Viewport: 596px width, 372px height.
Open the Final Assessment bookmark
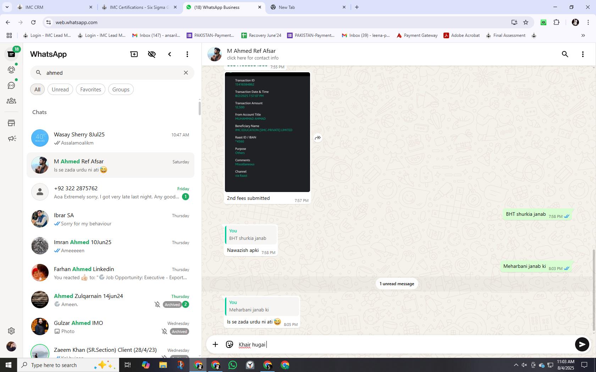506,35
